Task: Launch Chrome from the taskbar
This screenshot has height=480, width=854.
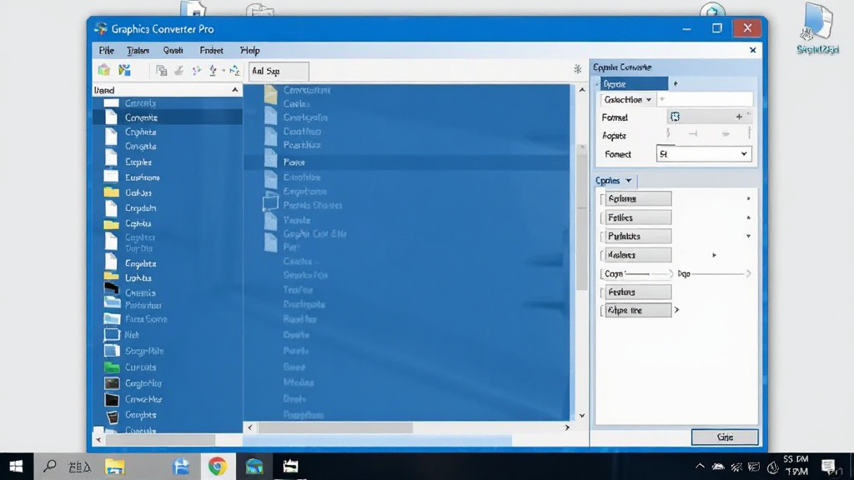Action: click(218, 467)
